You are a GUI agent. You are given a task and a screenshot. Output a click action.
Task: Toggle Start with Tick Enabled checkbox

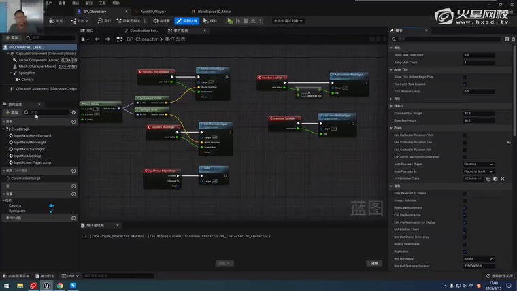point(465,84)
